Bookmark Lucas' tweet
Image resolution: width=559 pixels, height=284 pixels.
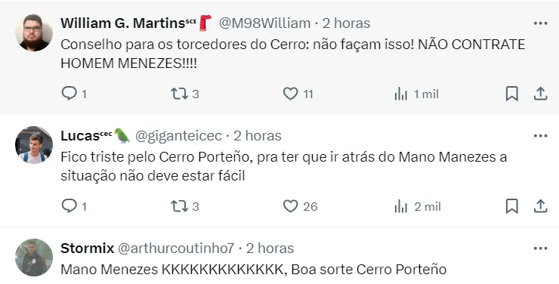512,206
